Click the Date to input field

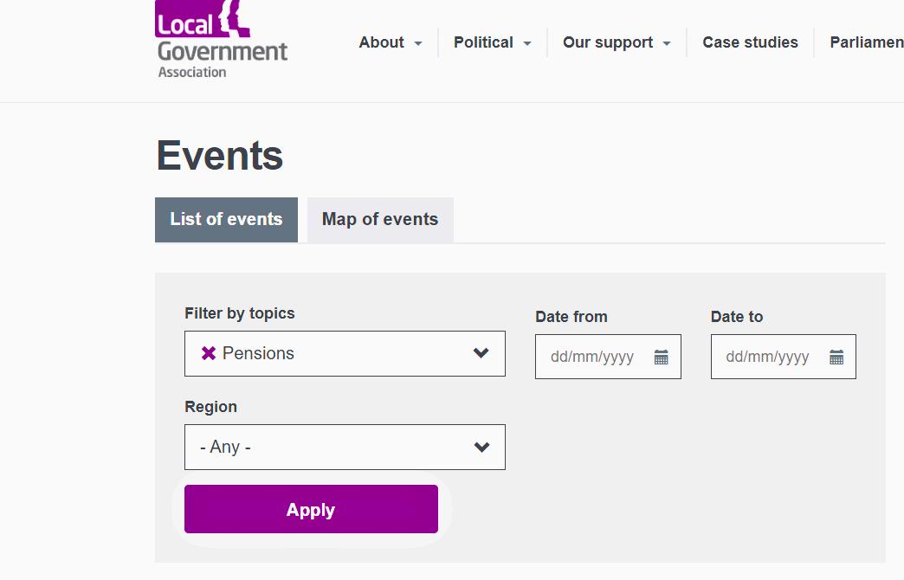pos(768,357)
